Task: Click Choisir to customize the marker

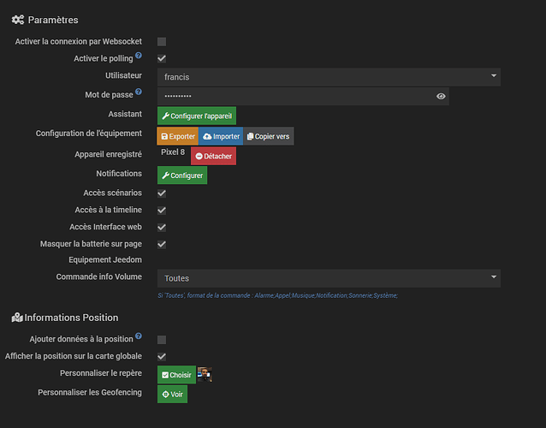Action: click(176, 375)
